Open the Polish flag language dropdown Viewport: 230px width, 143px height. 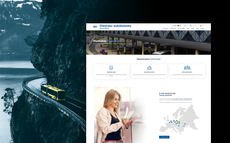tap(201, 25)
